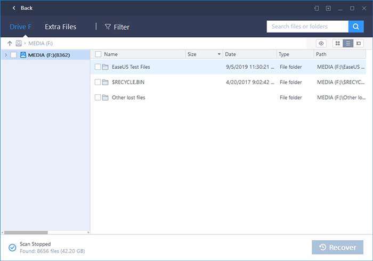Click the $RECYCLE.BIN folder icon

106,82
